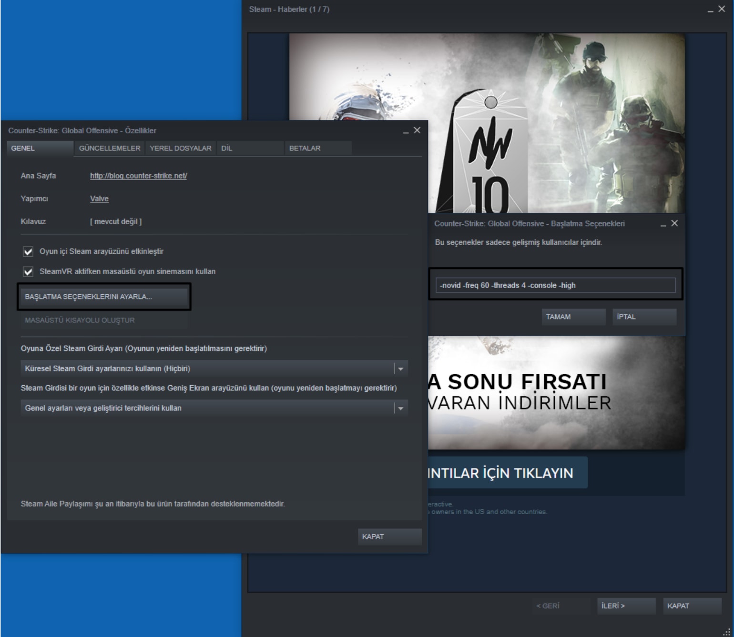Close the Steam news window with KAPAT
The width and height of the screenshot is (734, 637).
point(692,606)
